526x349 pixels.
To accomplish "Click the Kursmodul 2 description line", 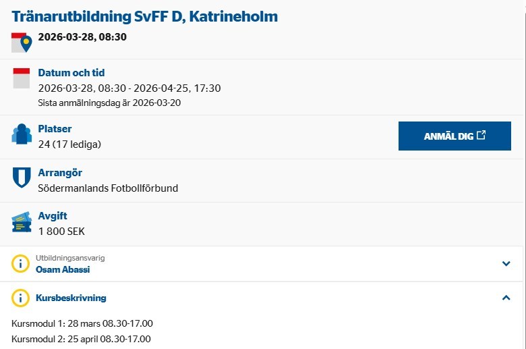I will [x=81, y=339].
